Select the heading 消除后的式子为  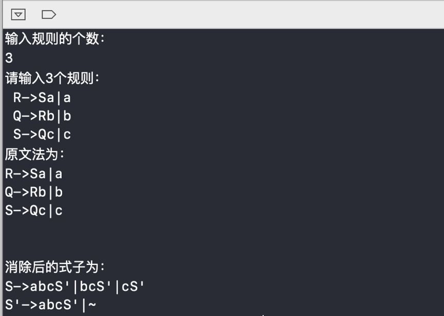tap(54, 267)
